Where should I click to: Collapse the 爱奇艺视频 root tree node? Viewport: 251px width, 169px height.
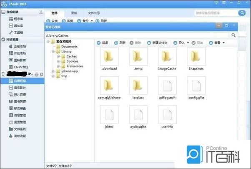[48, 42]
